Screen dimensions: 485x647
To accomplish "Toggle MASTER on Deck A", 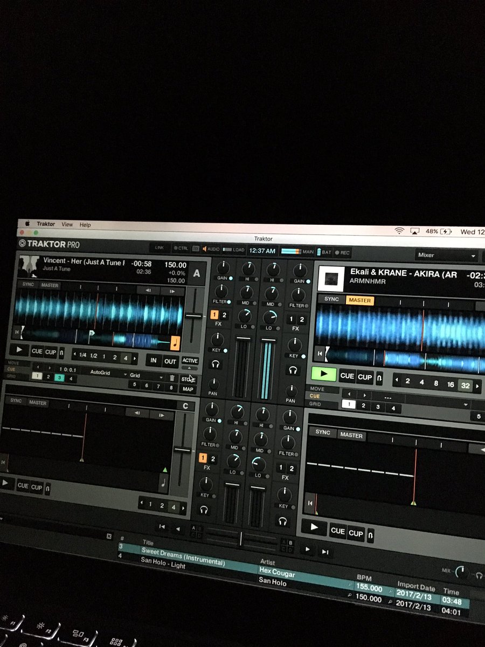I will 50,285.
